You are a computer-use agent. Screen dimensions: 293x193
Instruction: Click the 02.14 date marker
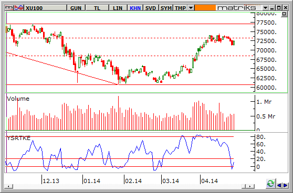133,181
